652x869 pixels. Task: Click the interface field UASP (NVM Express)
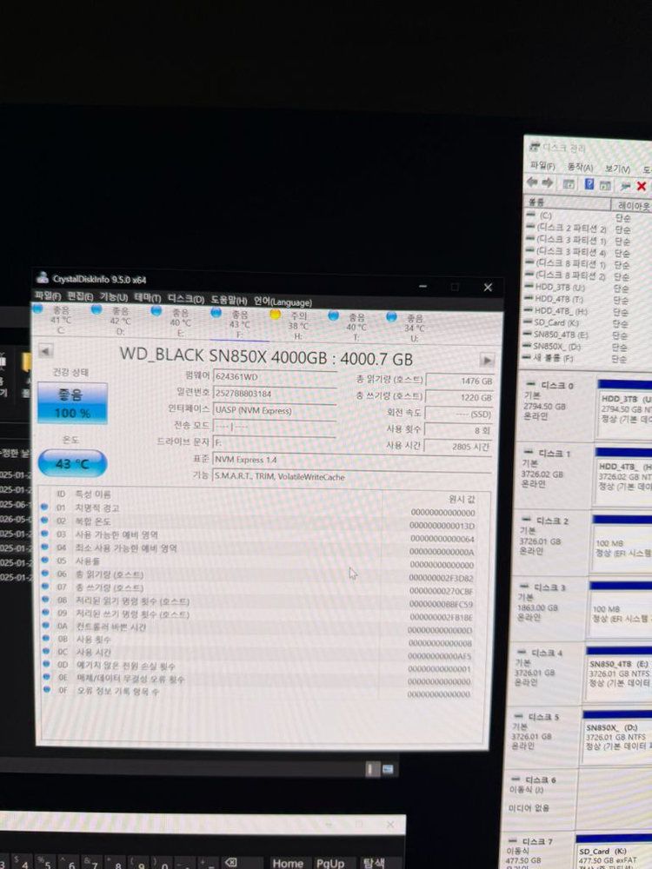(275, 411)
